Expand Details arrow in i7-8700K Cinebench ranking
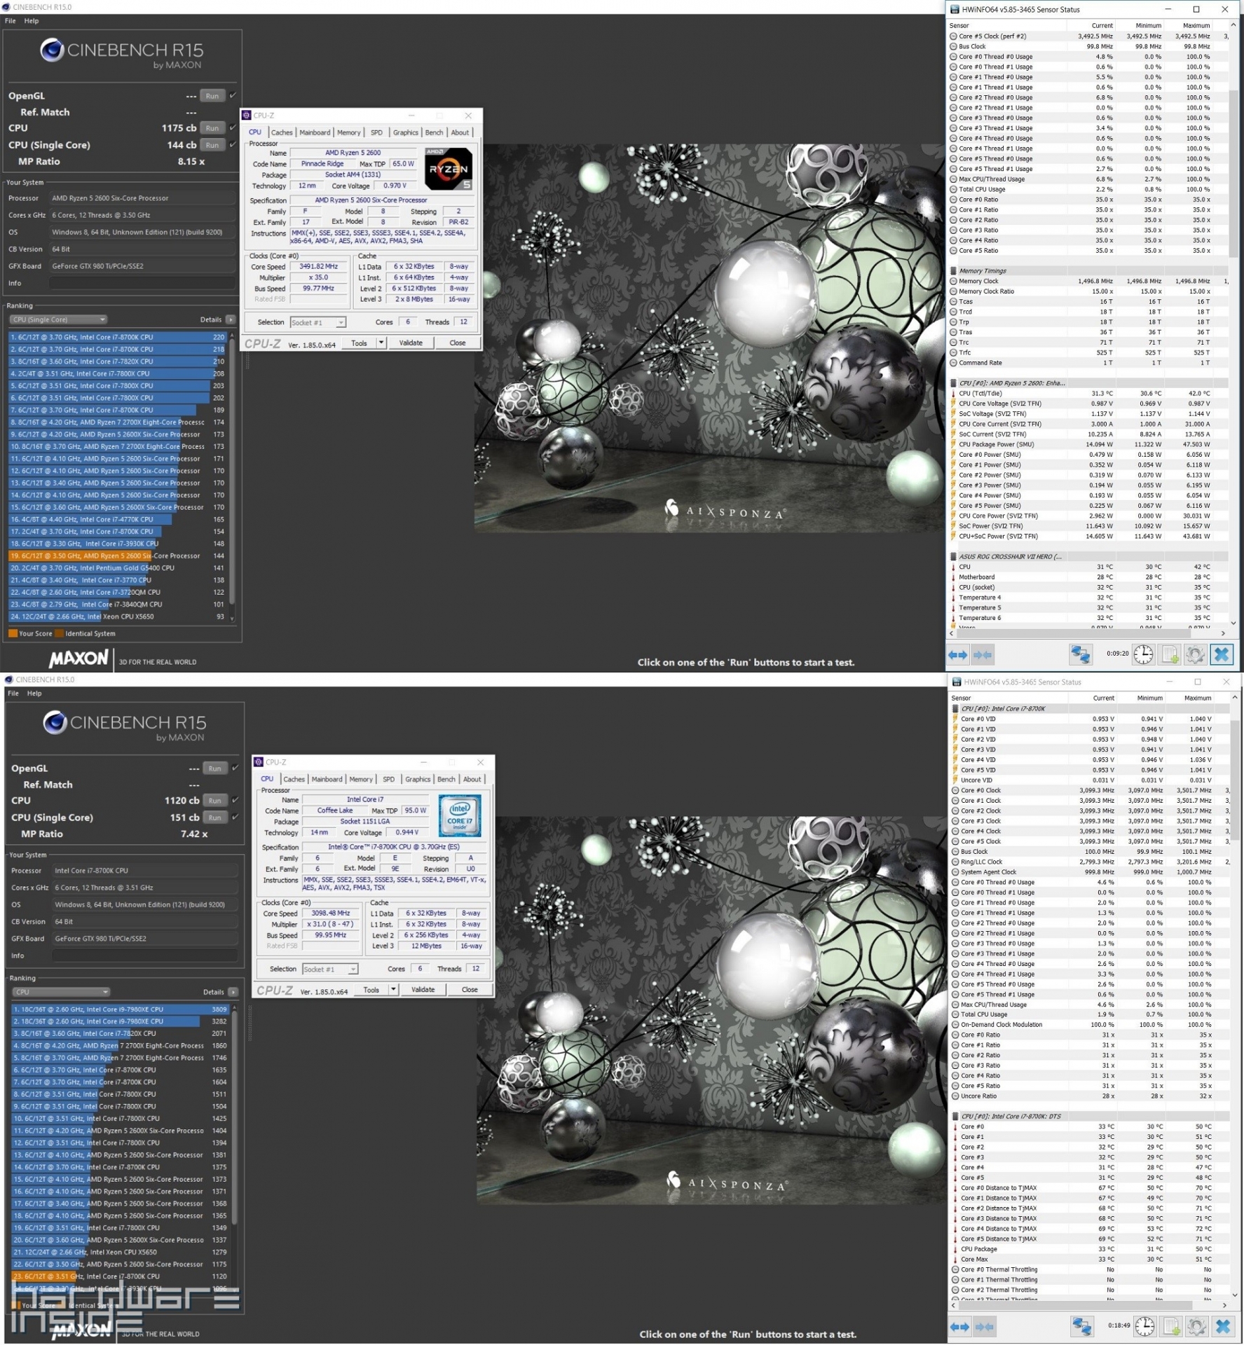Screen dimensions: 1244x1345 pos(233,992)
